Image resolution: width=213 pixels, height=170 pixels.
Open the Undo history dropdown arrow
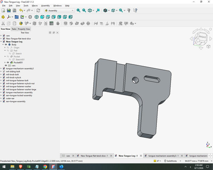click(x=24, y=11)
